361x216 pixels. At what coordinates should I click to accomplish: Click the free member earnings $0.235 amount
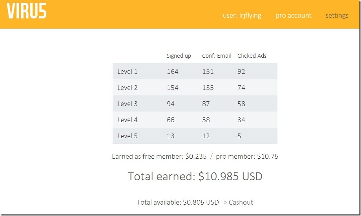click(x=196, y=156)
